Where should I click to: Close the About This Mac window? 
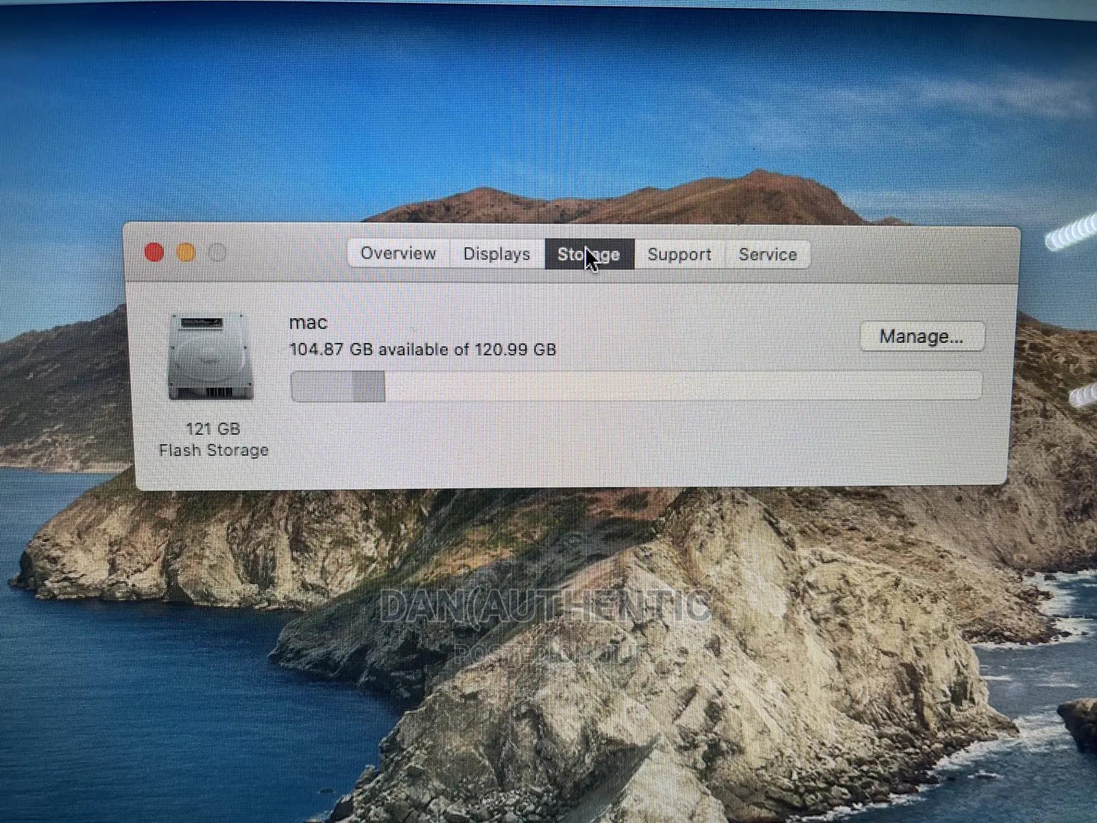pos(154,252)
